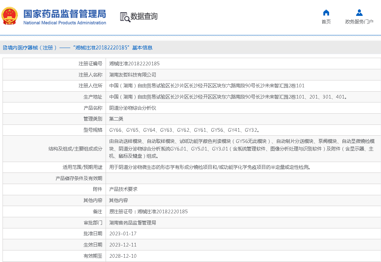Select registrant name 湖南友哲科技有限公司
This screenshot has width=381, height=262.
133,75
